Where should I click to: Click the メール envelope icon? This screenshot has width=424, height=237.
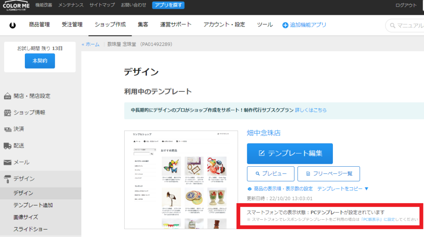pyautogui.click(x=7, y=162)
